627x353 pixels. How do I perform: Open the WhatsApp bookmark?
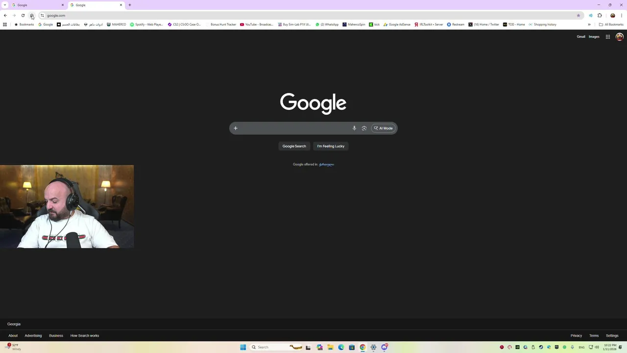tap(327, 25)
